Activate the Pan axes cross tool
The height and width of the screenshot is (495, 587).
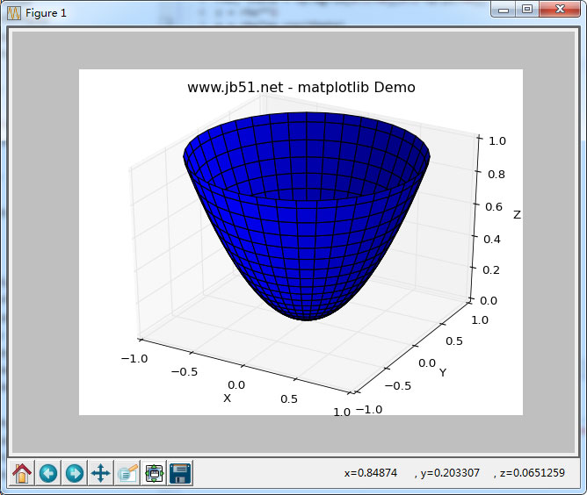point(101,473)
